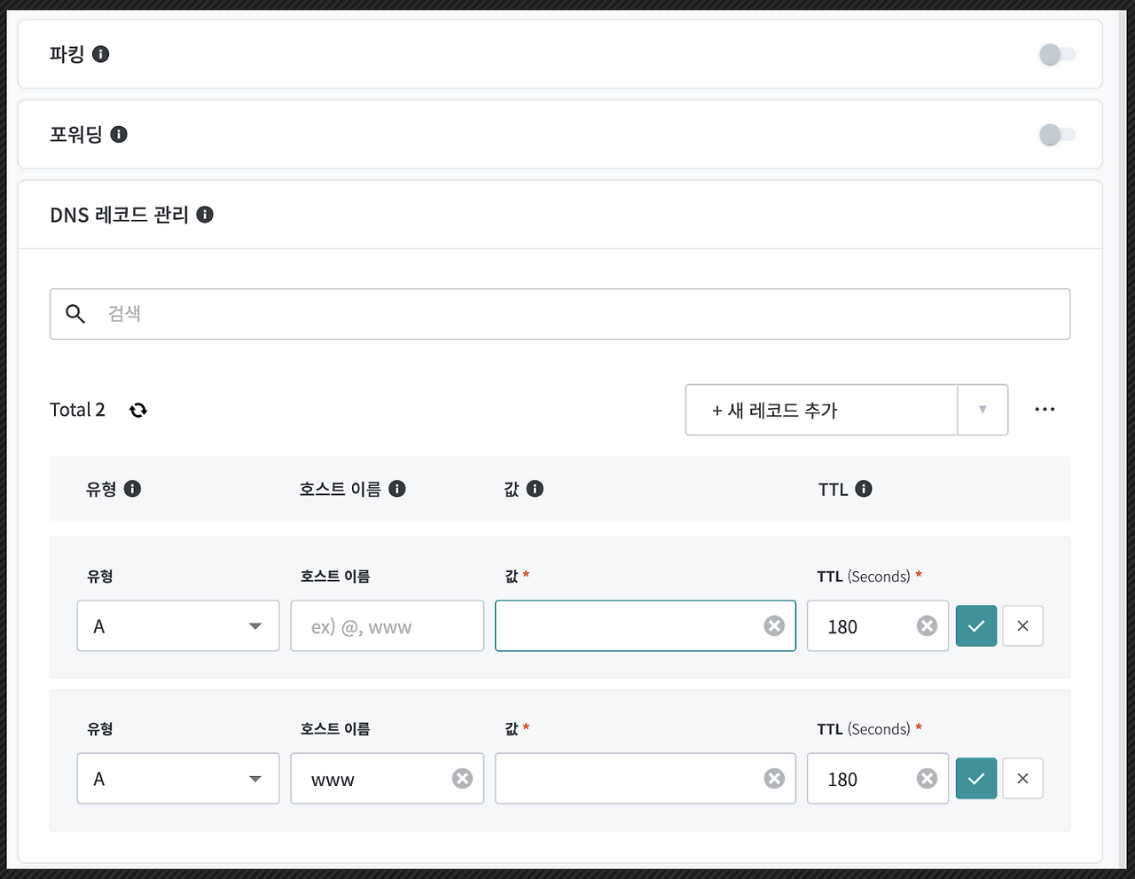Image resolution: width=1135 pixels, height=879 pixels.
Task: Click the focused 값 field in first record
Action: 646,626
